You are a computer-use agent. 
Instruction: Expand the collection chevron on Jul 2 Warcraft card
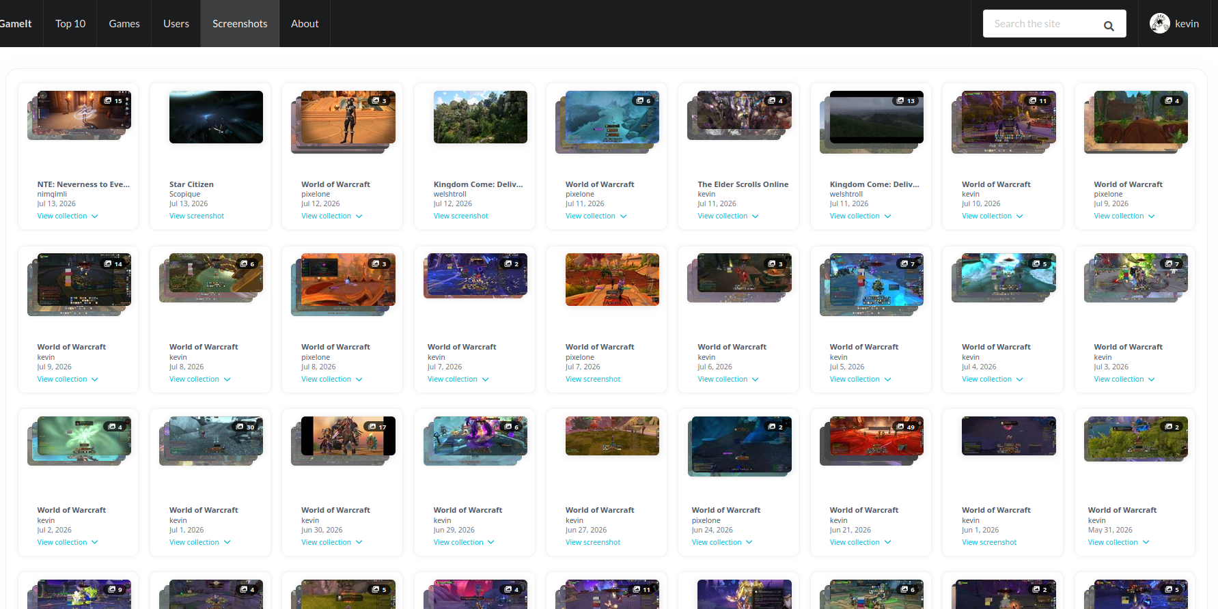click(x=94, y=543)
